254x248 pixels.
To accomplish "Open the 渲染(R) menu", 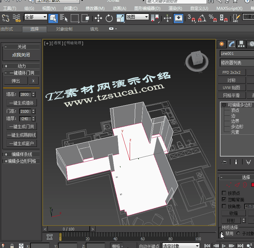I will [175, 8].
